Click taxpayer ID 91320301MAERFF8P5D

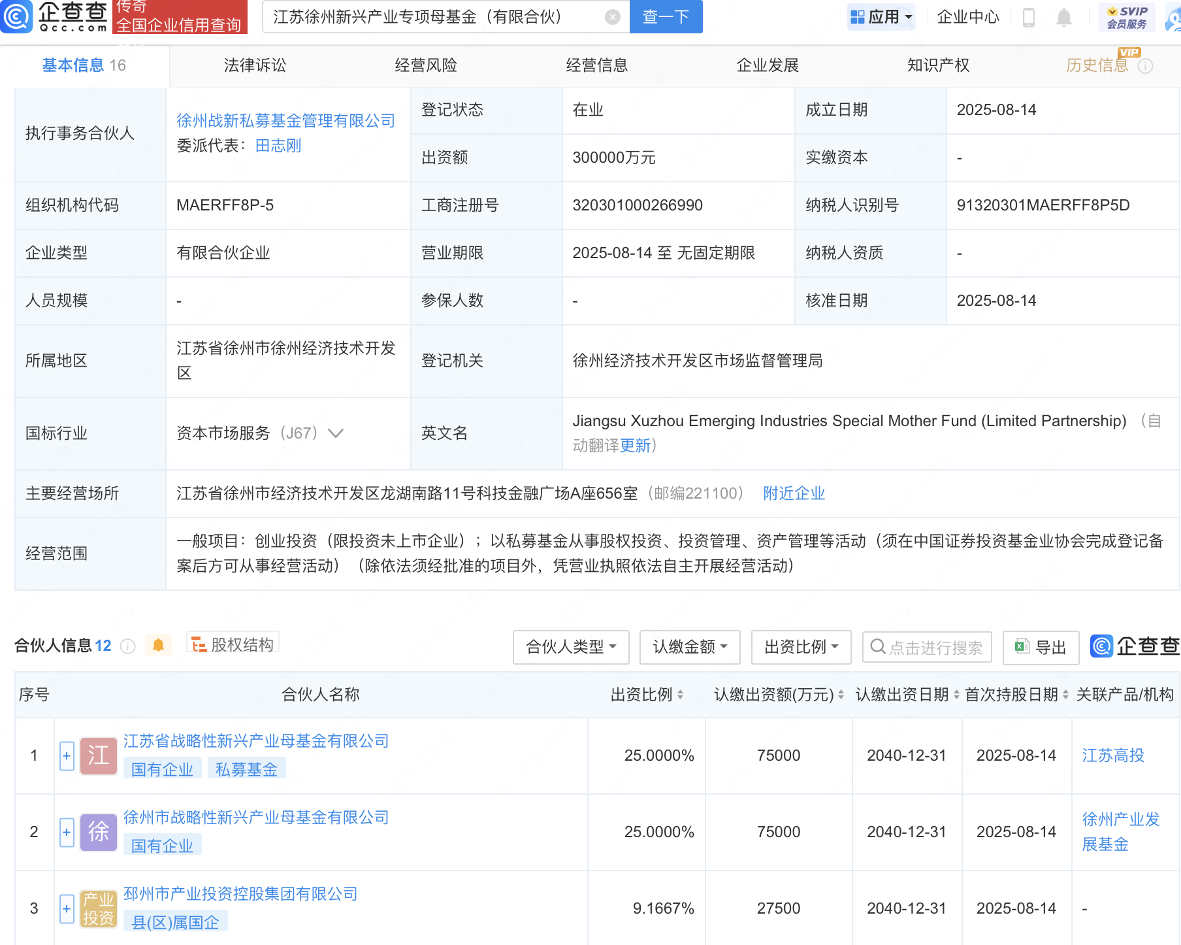[x=1043, y=205]
